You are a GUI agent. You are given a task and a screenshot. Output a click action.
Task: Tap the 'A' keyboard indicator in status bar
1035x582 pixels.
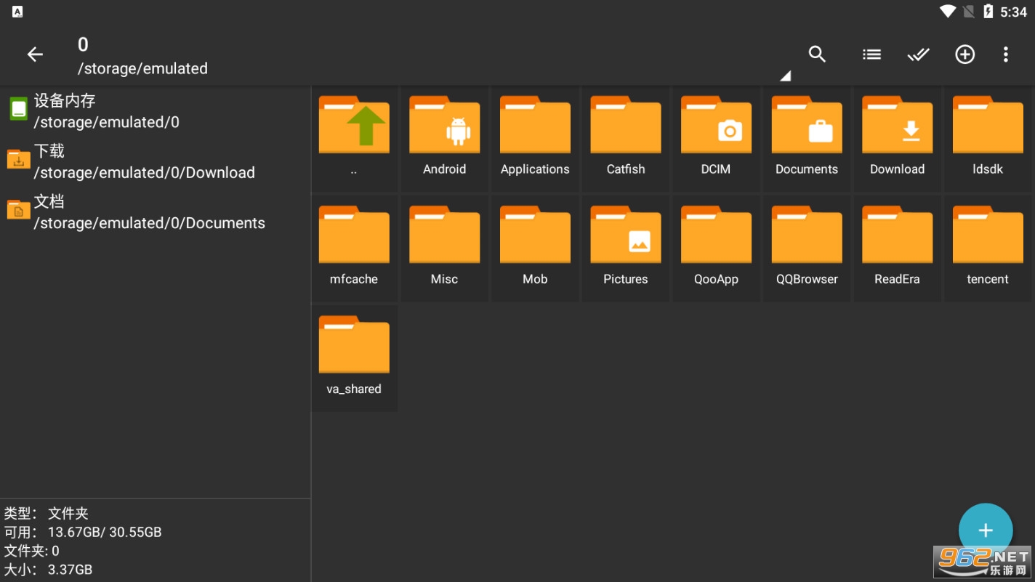17,12
